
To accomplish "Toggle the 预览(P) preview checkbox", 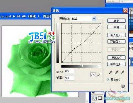I will pyautogui.click(x=109, y=79).
